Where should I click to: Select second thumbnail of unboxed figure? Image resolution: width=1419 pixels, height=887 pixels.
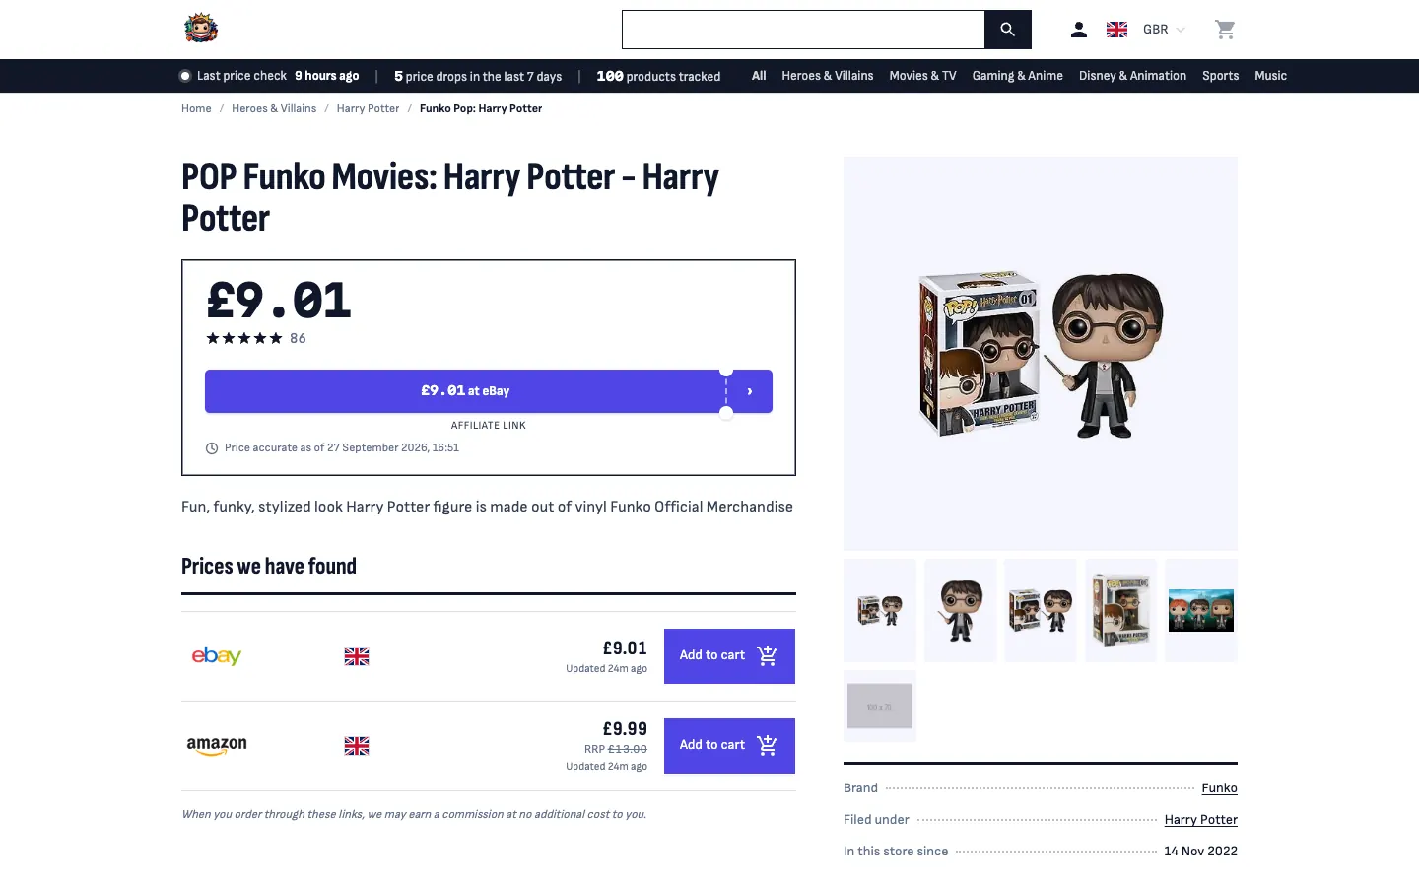(961, 610)
